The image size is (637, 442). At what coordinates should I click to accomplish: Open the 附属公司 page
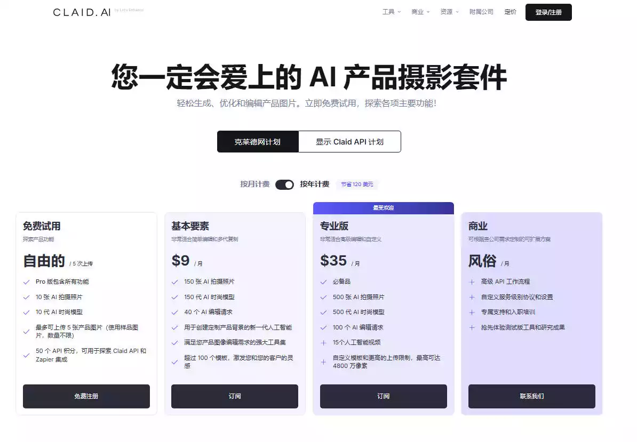(481, 12)
